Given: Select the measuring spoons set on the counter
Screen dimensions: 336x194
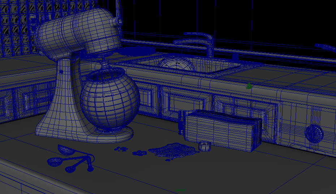Looking at the screenshot, I should [72, 159].
